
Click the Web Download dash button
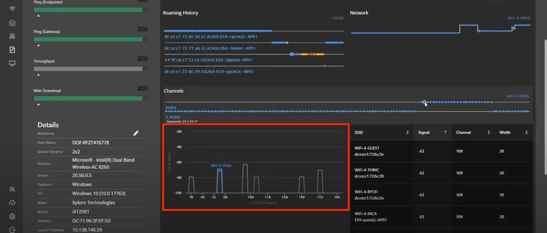(142, 89)
